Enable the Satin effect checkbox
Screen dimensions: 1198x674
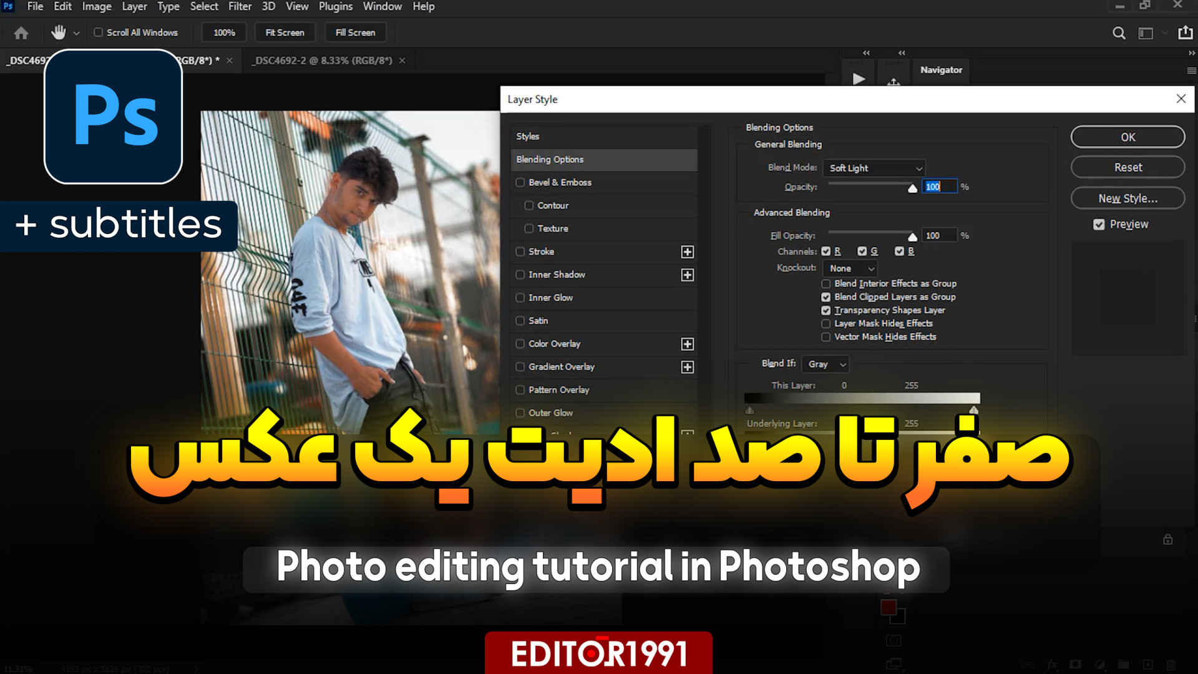point(520,321)
